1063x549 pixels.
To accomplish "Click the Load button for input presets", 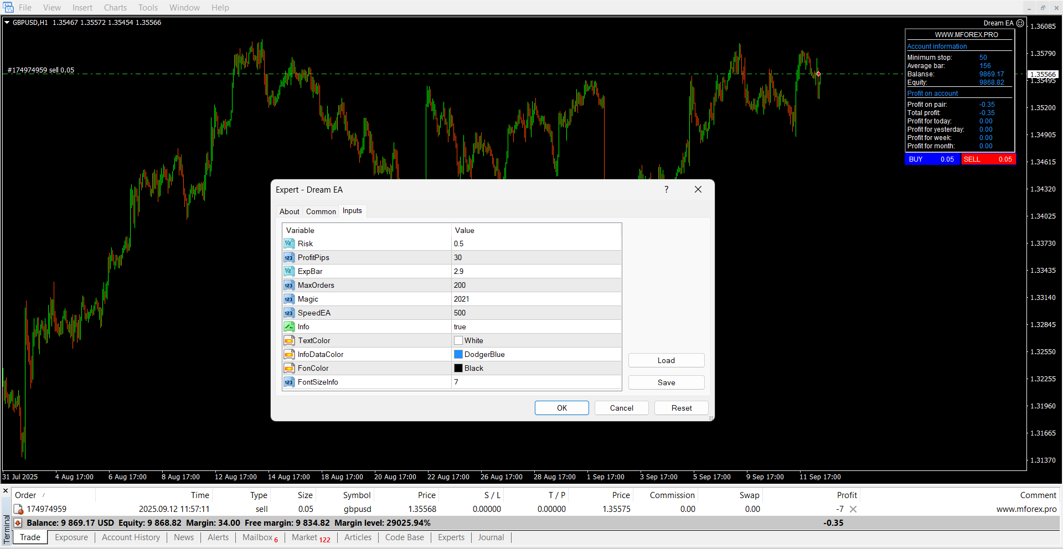I will (x=666, y=360).
